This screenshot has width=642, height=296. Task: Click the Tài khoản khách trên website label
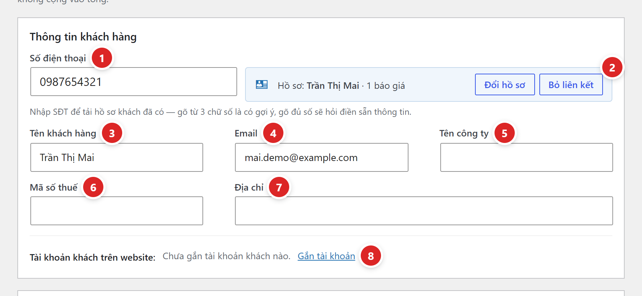[93, 257]
